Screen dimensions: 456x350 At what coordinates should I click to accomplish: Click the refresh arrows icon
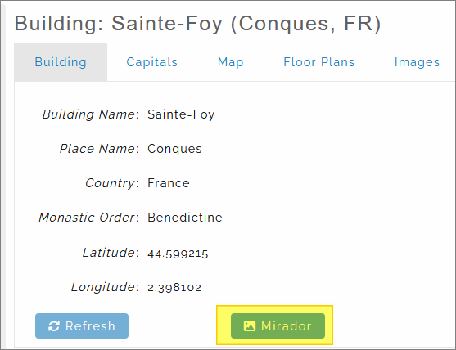coord(54,326)
